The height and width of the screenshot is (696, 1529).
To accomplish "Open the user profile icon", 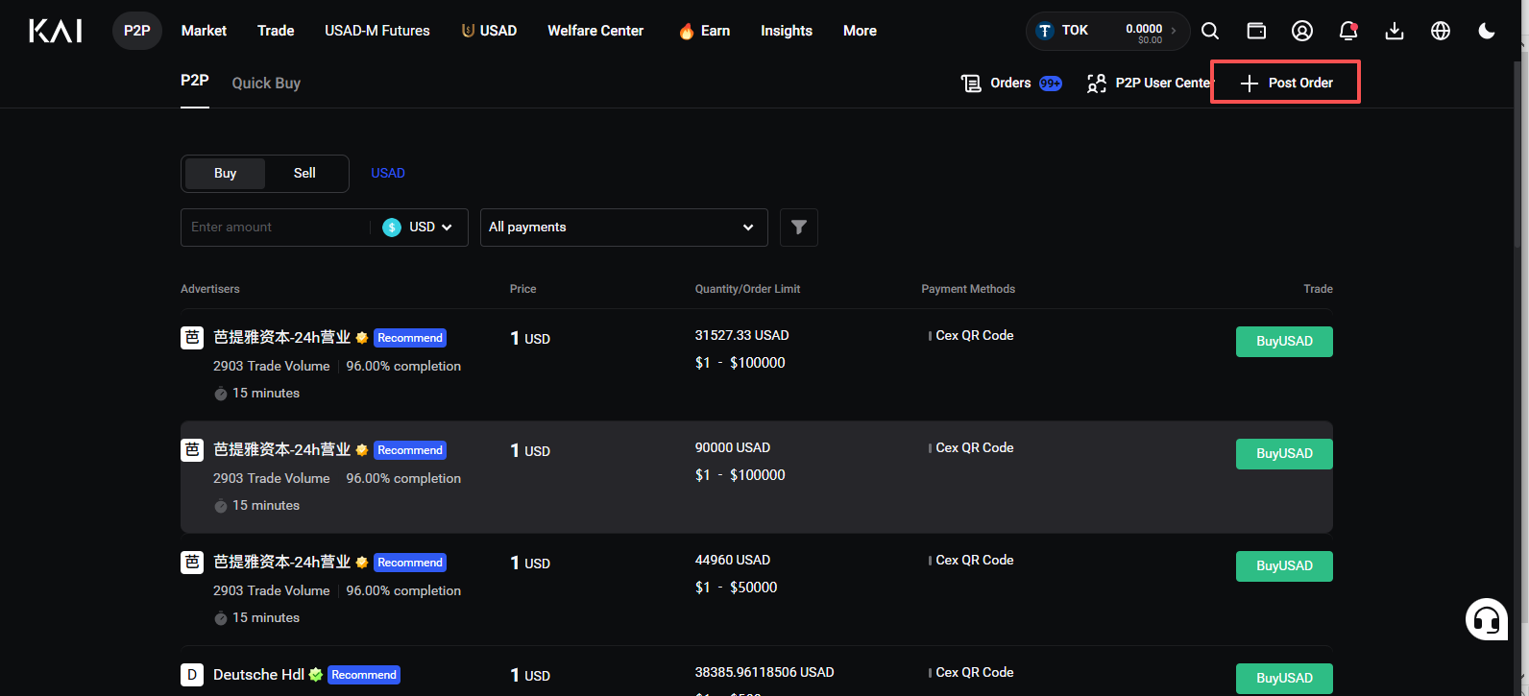I will tap(1302, 31).
